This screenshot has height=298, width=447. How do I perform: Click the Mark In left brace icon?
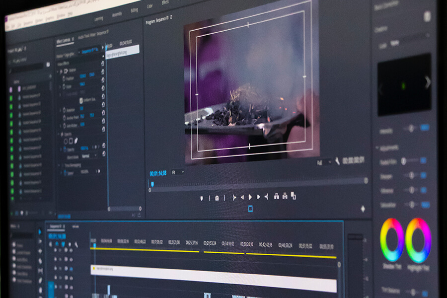pos(210,198)
